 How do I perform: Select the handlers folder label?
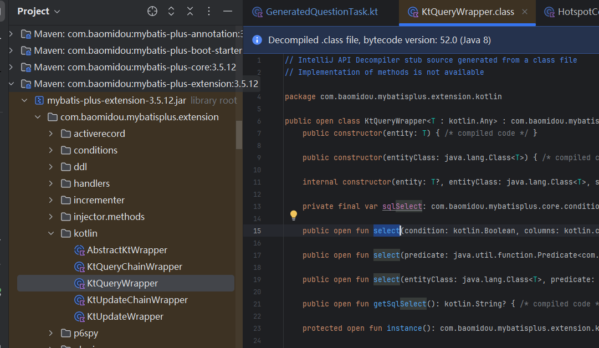point(91,183)
